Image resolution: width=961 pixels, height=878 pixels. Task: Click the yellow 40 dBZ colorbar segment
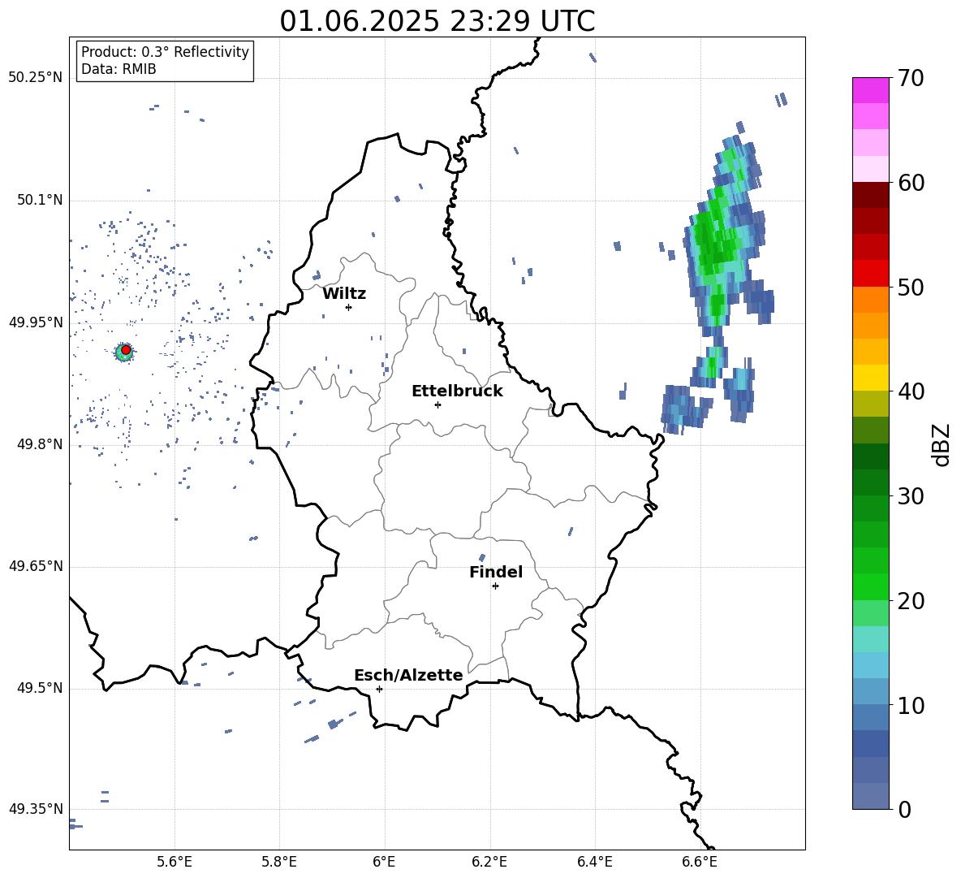[871, 378]
